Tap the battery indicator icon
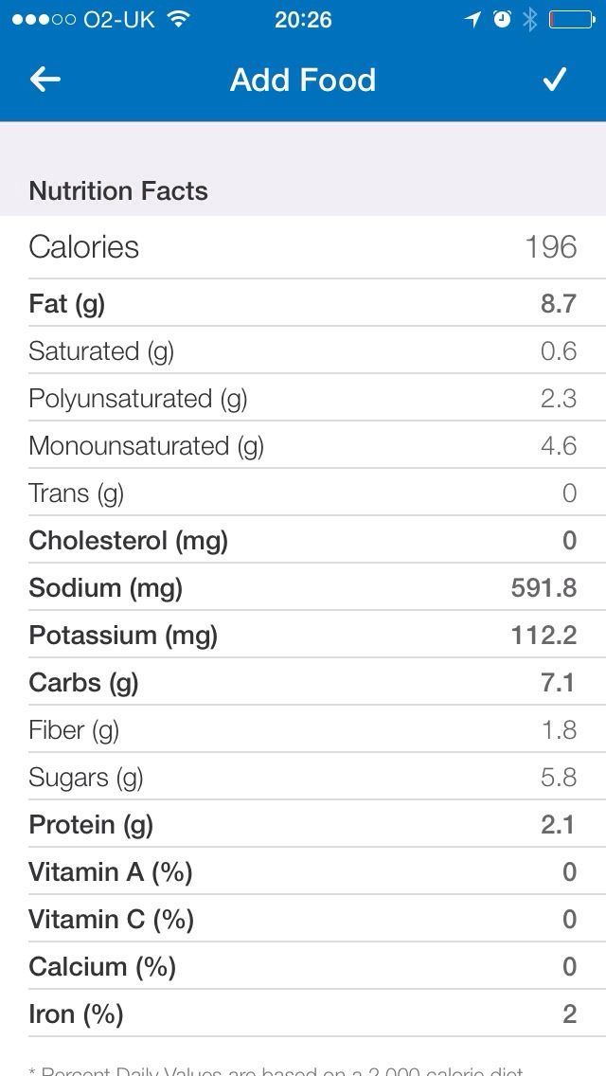This screenshot has width=606, height=1076. point(571,20)
